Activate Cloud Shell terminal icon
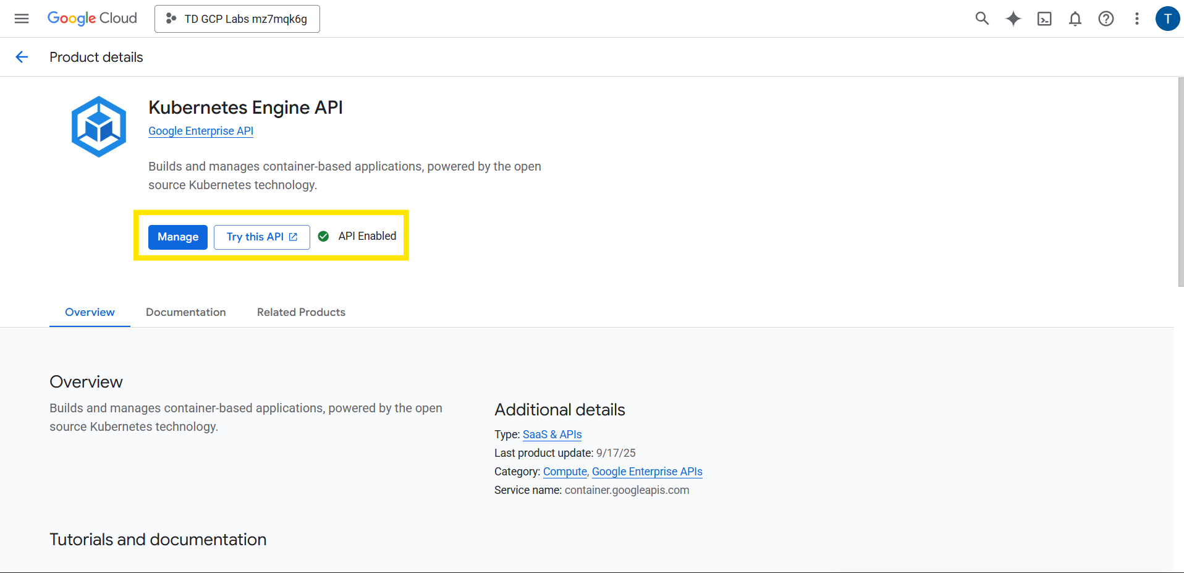1184x573 pixels. point(1044,19)
